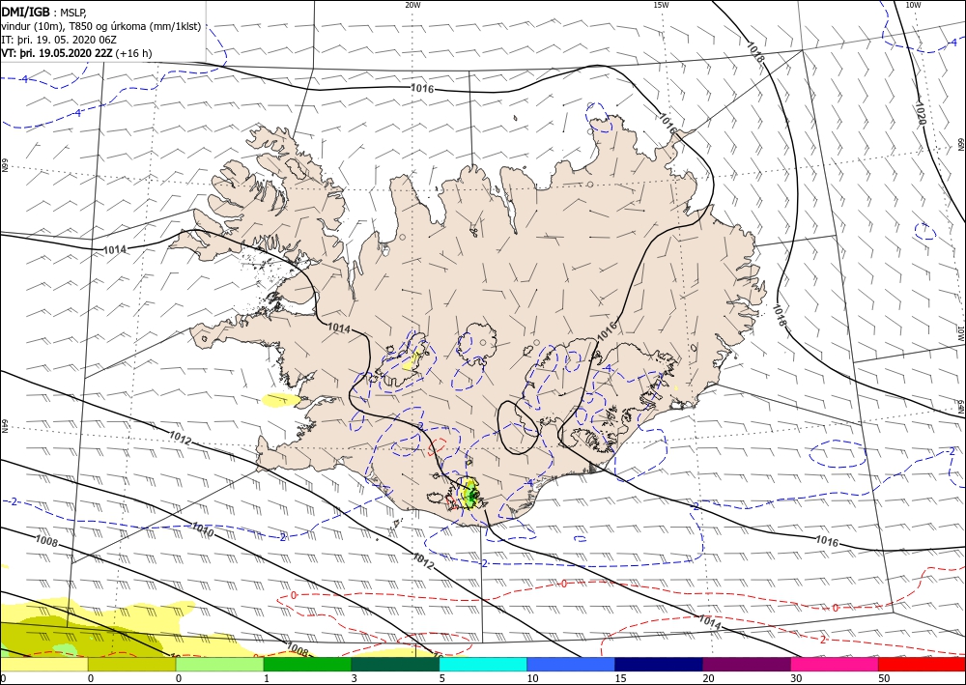Pick the dark green legend swatch
This screenshot has width=966, height=685.
395,664
